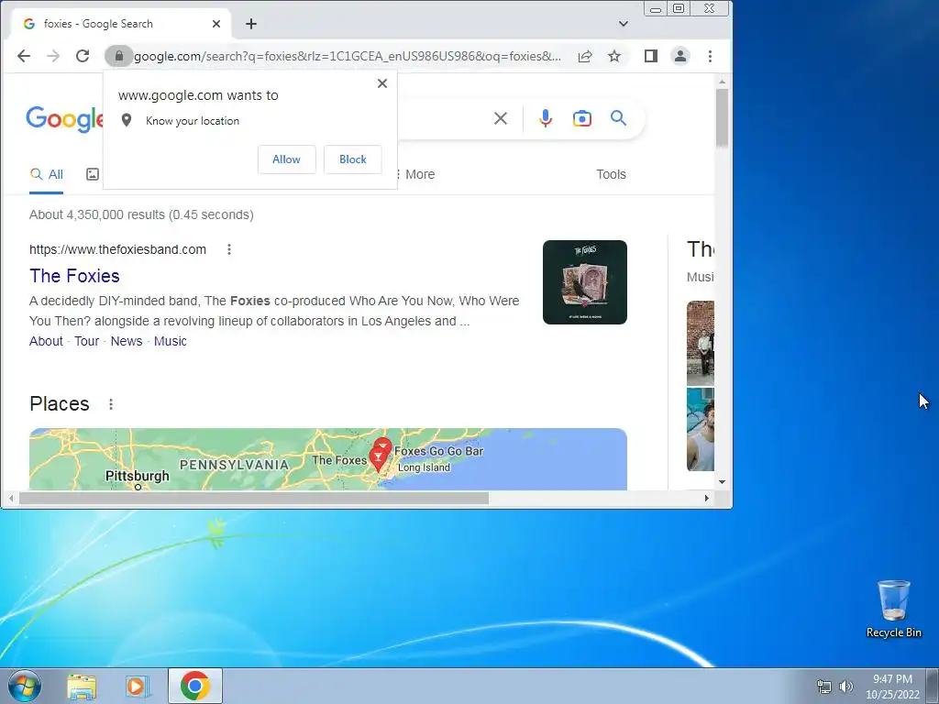Dismiss the location permission popup

pos(382,83)
